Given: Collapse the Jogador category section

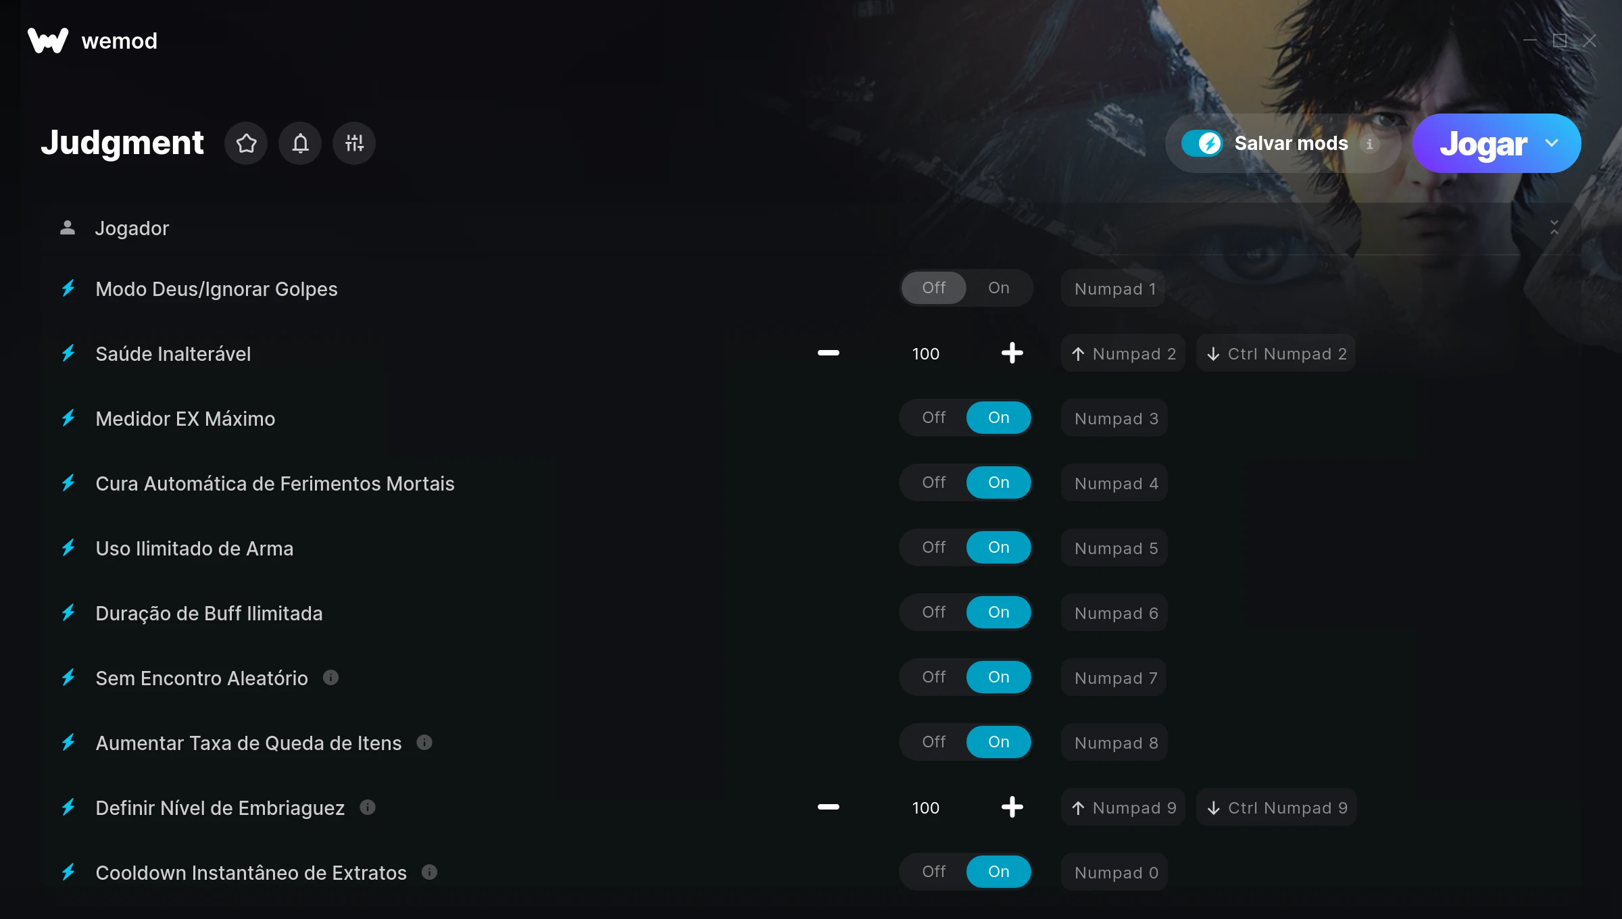Looking at the screenshot, I should tap(1554, 228).
